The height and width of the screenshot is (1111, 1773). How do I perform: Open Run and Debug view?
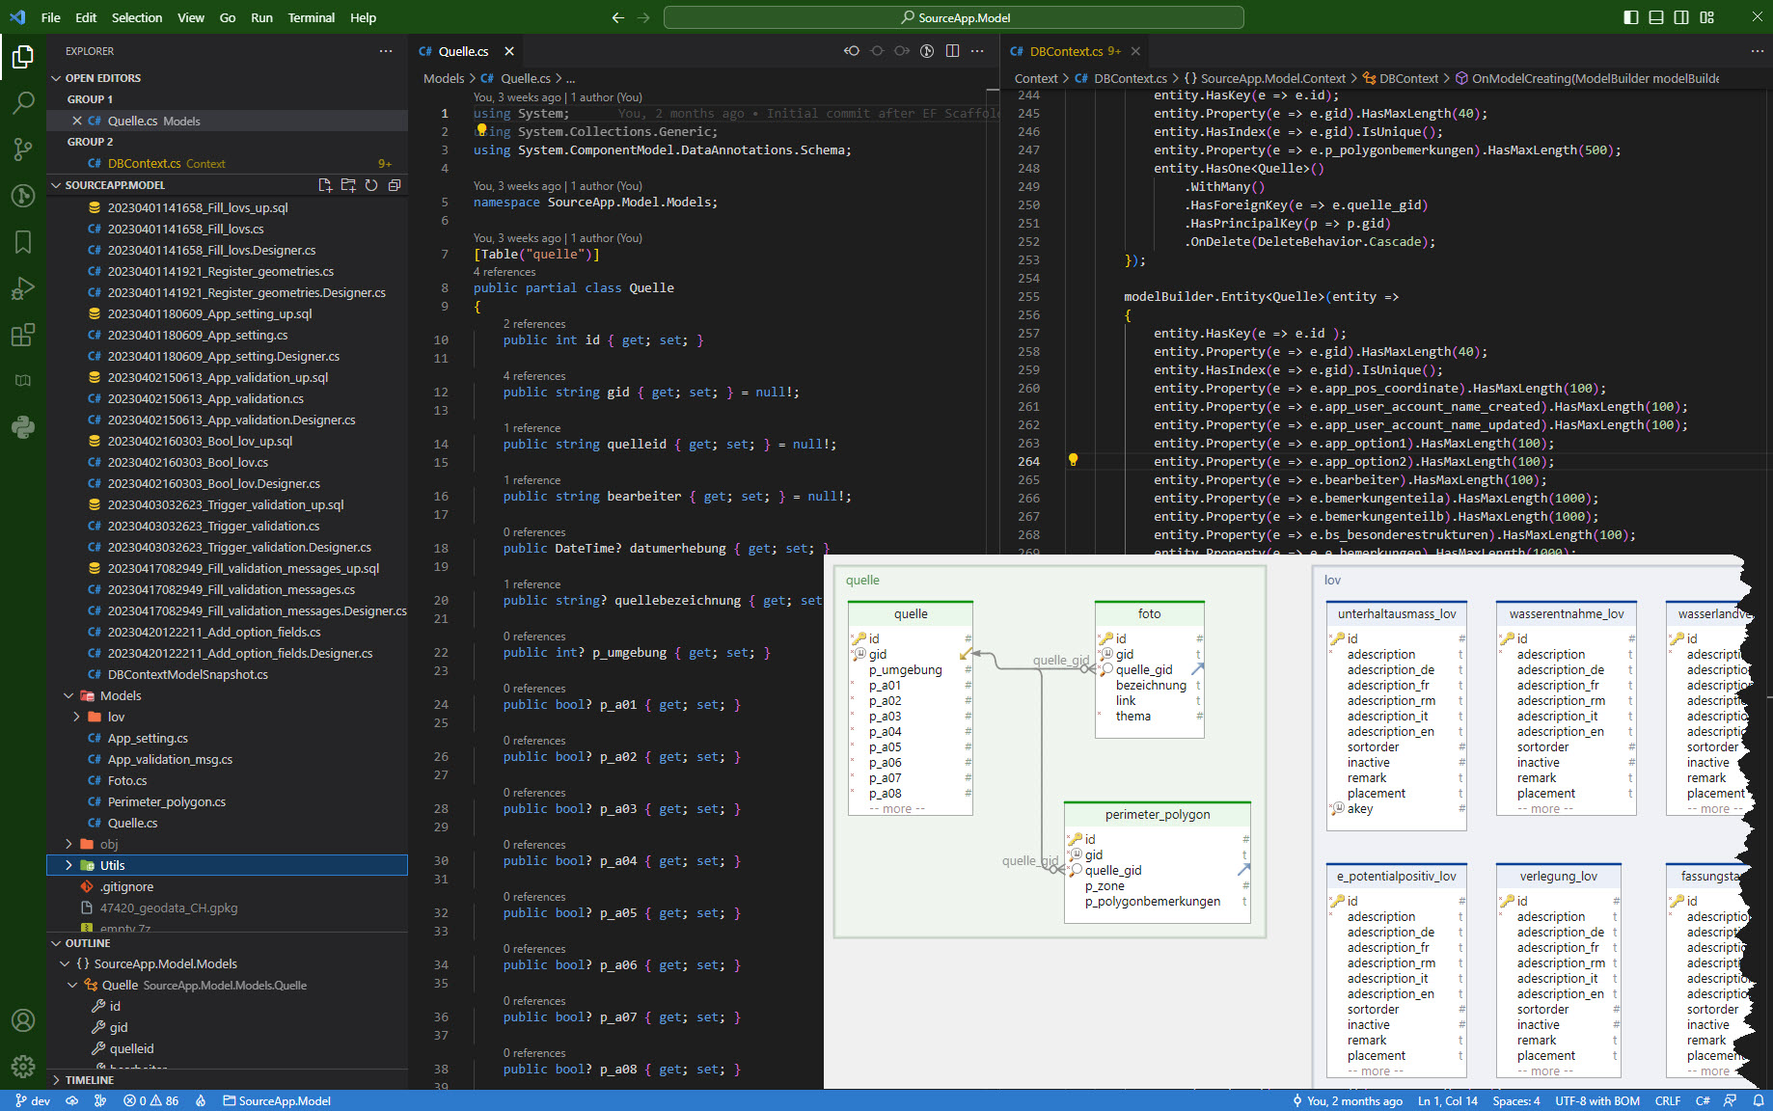[x=23, y=288]
